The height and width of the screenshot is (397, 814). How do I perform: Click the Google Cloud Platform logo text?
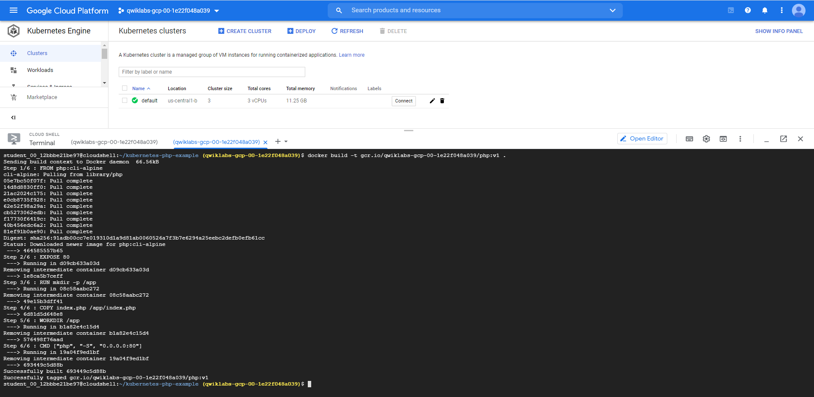pos(67,11)
